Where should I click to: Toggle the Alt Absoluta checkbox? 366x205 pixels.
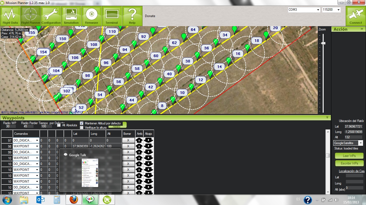pyautogui.click(x=59, y=125)
